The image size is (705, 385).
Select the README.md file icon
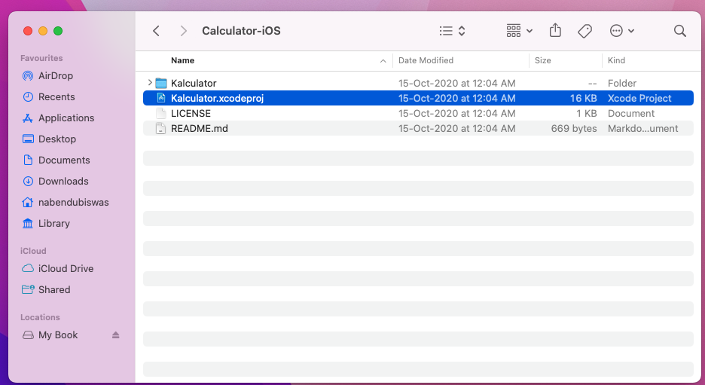[161, 128]
